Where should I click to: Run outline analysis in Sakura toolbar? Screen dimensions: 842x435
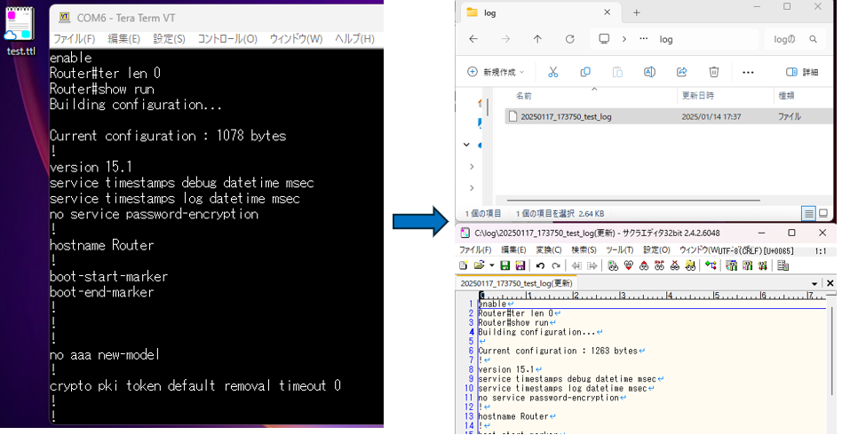(x=711, y=265)
